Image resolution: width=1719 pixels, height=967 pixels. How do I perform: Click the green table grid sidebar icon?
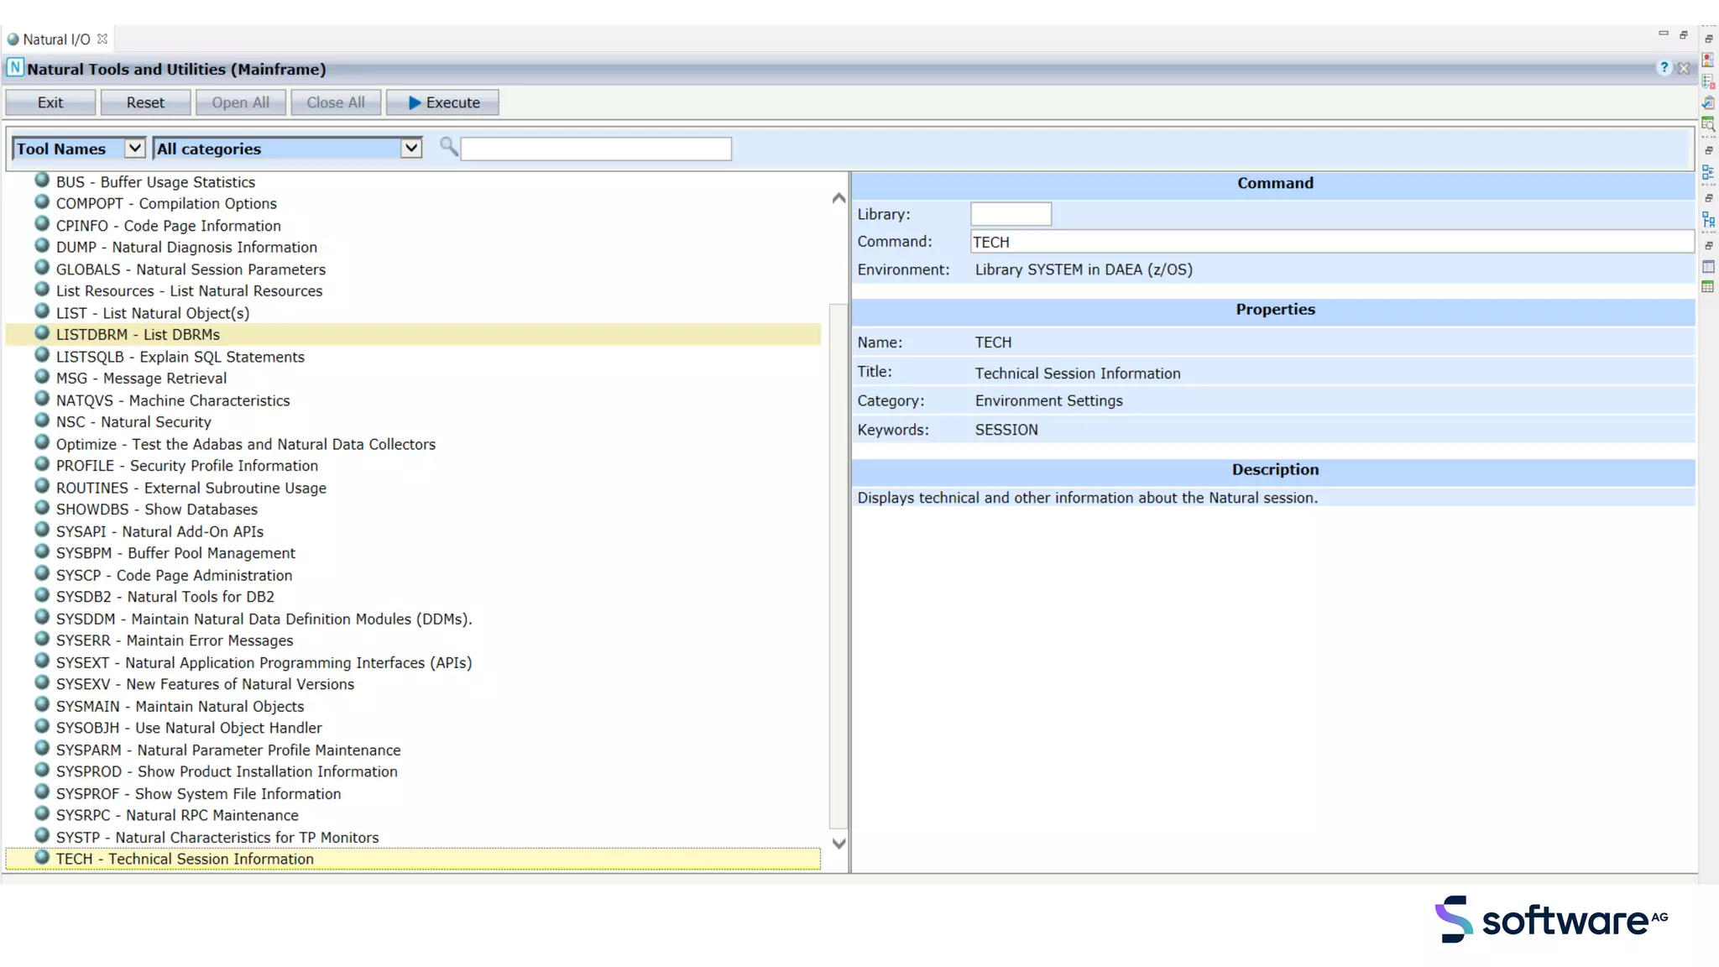coord(1708,287)
